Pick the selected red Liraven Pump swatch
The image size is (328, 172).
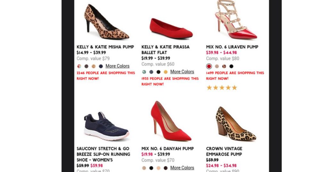209,66
